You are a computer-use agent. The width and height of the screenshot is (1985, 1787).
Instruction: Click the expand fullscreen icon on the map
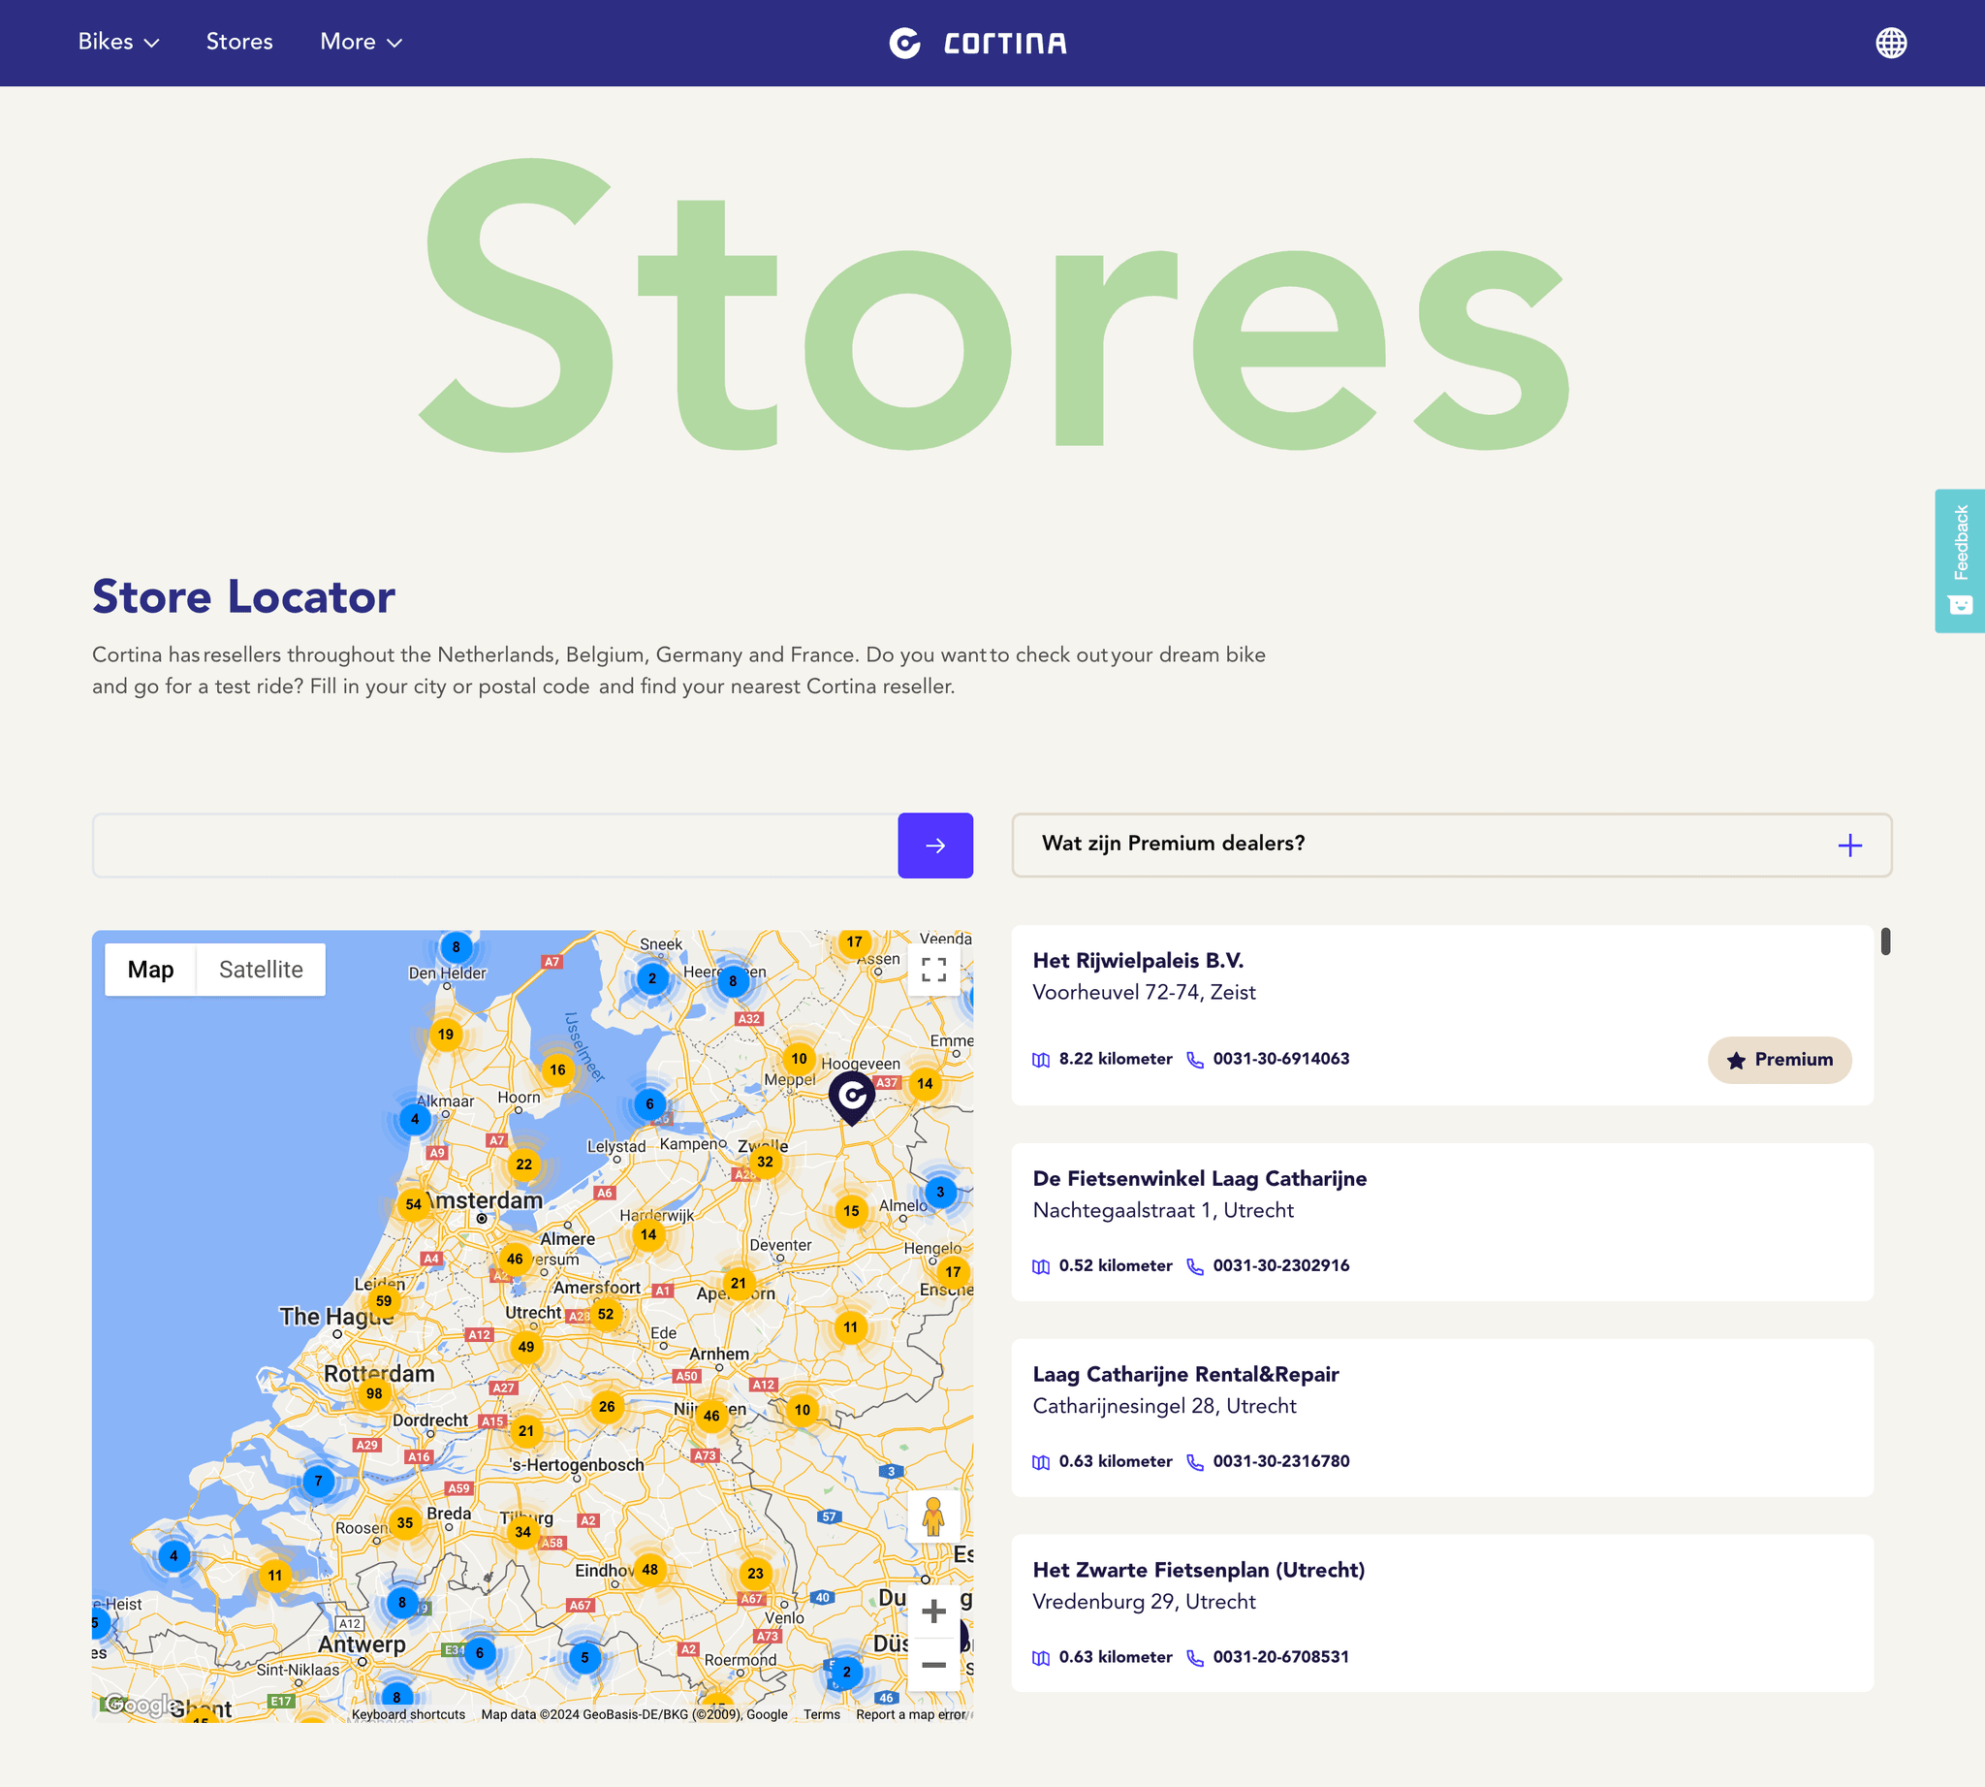click(x=934, y=970)
